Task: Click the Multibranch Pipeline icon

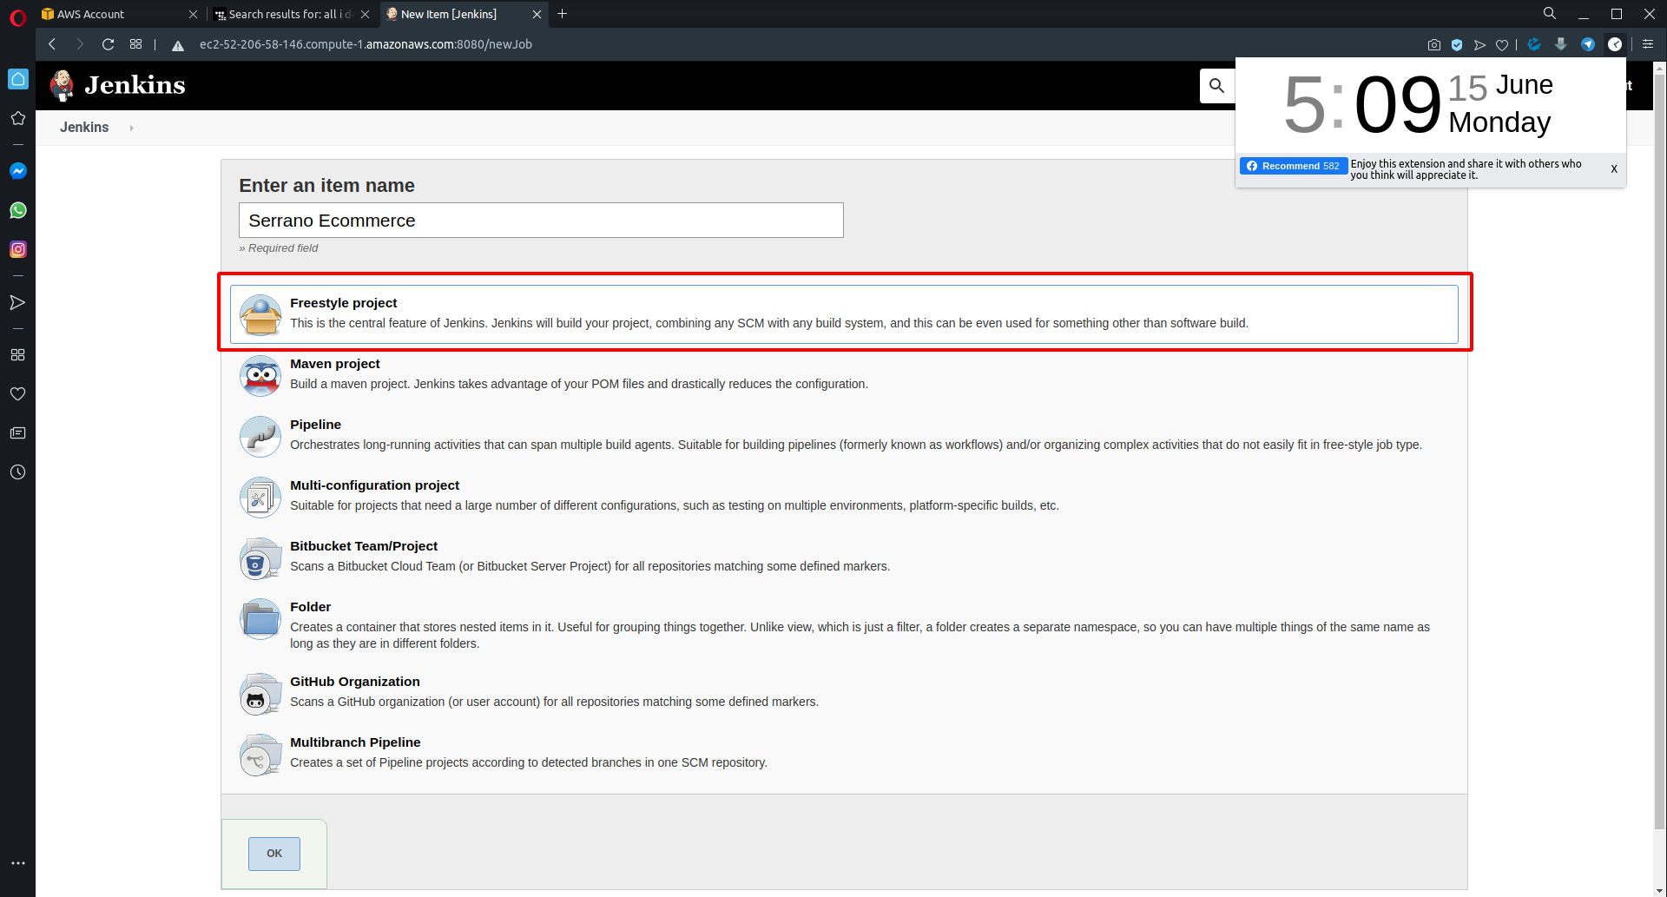Action: tap(260, 754)
